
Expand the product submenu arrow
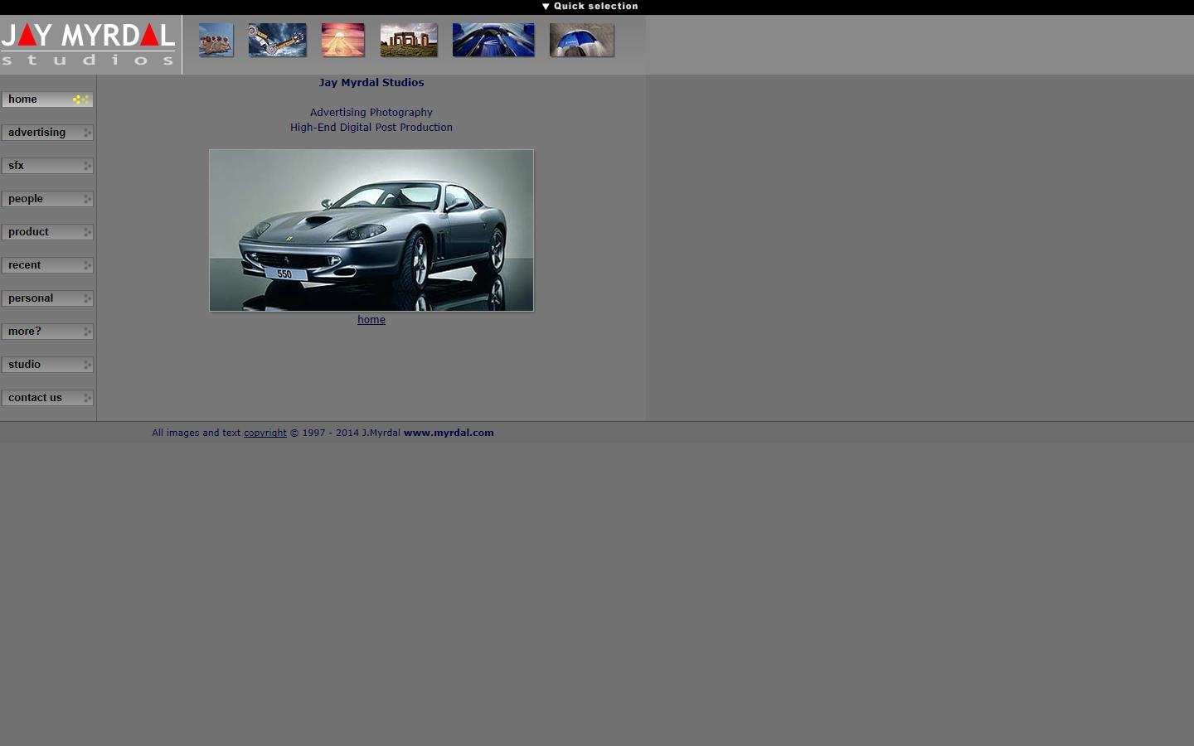[x=86, y=231]
